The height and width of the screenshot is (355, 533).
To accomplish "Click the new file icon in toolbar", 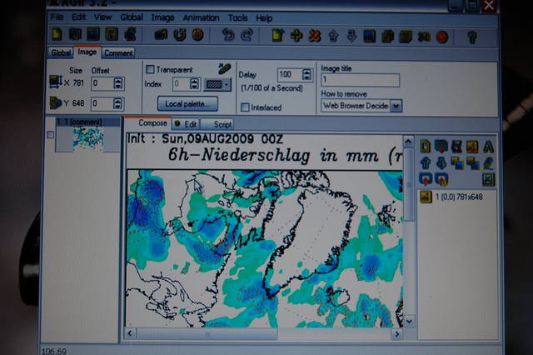I will pos(57,35).
